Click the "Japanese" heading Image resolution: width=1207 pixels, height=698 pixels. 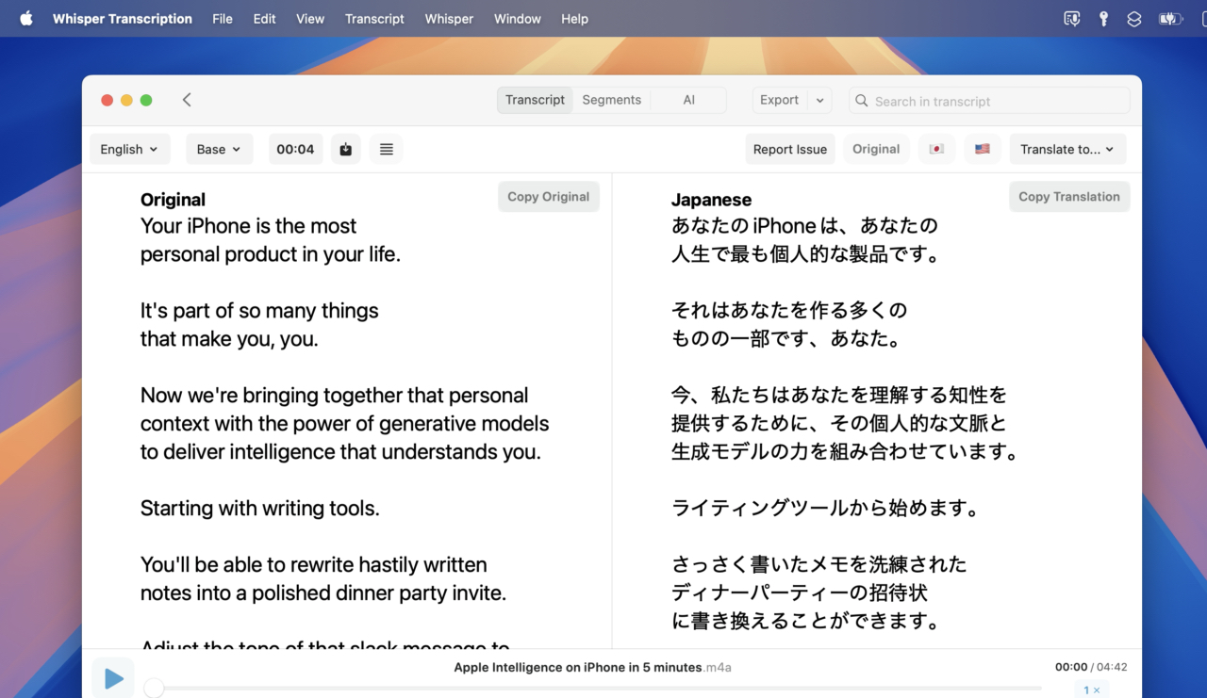711,200
